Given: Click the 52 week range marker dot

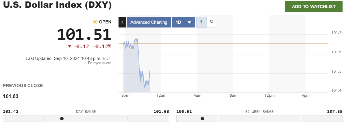Looking at the screenshot, I should [x=202, y=119].
